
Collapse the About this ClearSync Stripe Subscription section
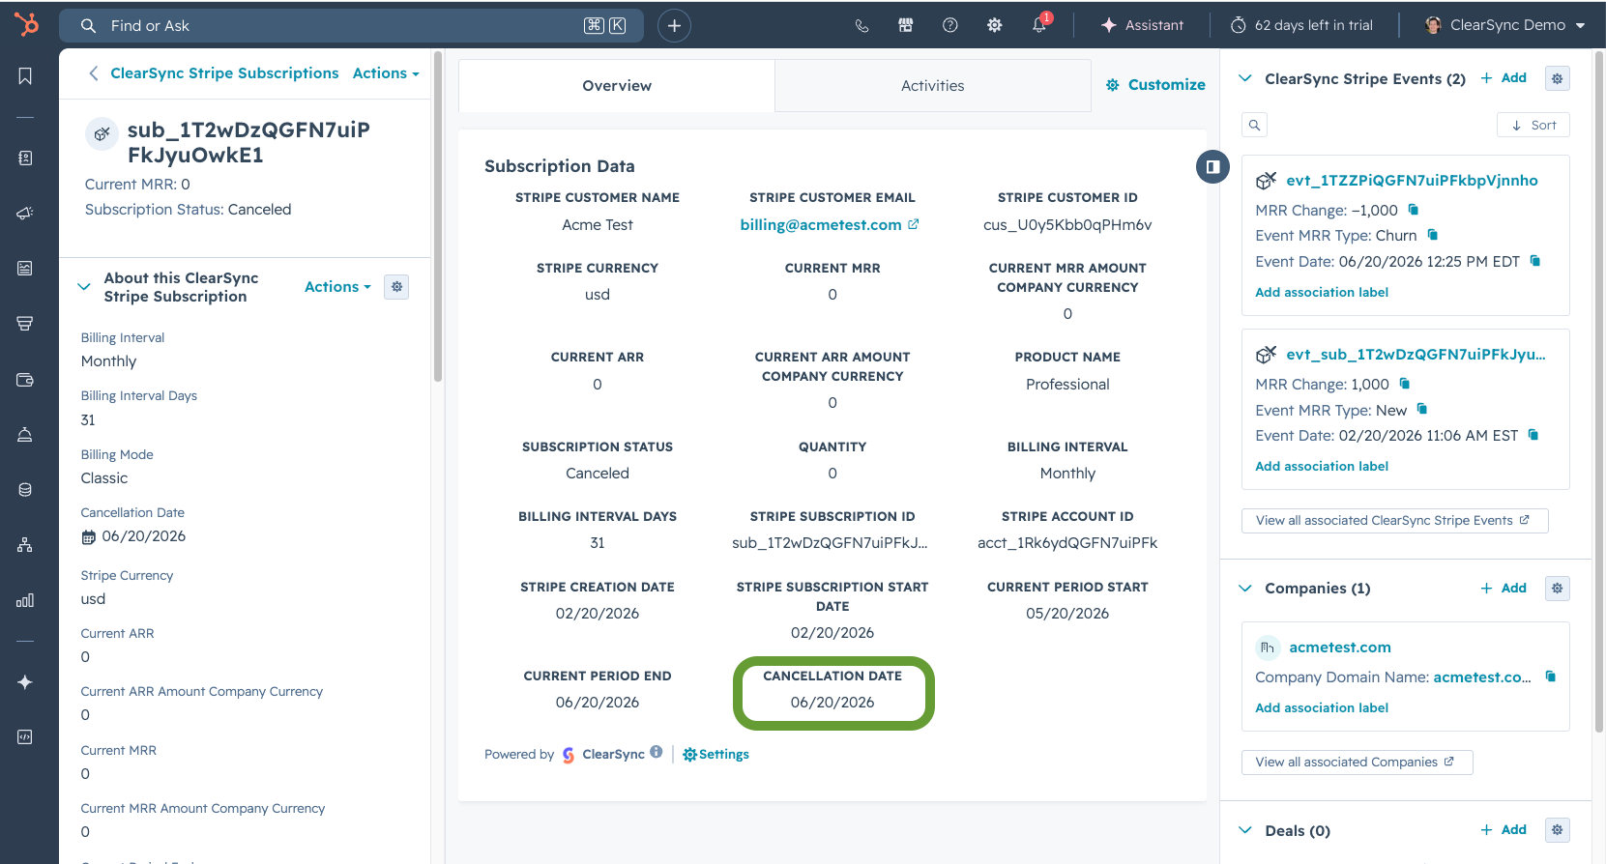84,287
